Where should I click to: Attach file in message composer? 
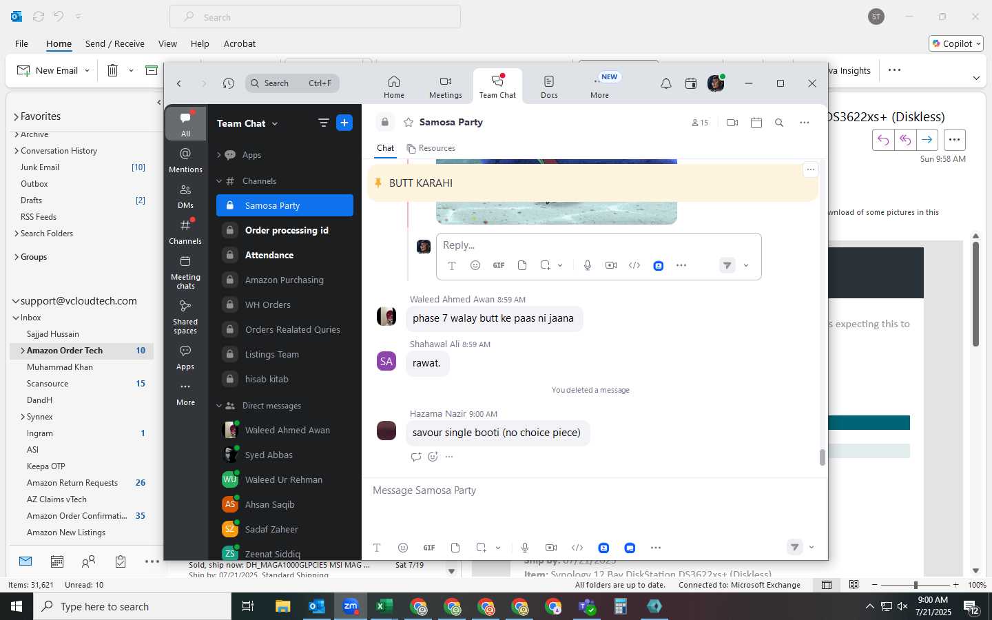pos(455,548)
